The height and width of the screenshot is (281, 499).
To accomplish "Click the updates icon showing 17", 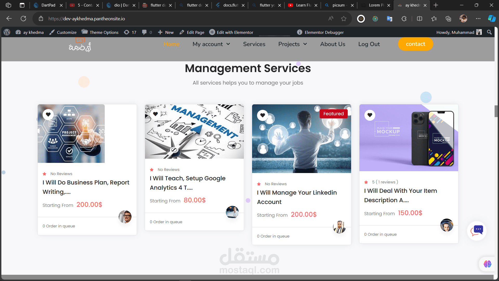I will click(x=130, y=32).
